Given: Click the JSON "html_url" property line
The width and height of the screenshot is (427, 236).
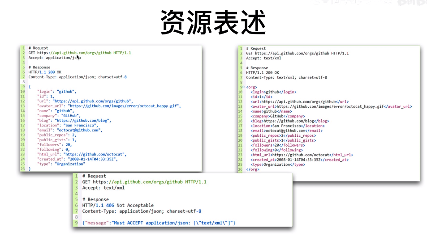Looking at the screenshot, I should pyautogui.click(x=82, y=155).
